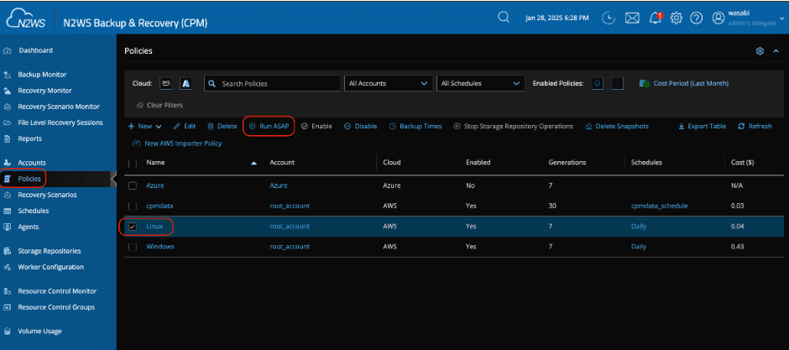Open the header settings gear icon
The height and width of the screenshot is (350, 789).
click(676, 18)
